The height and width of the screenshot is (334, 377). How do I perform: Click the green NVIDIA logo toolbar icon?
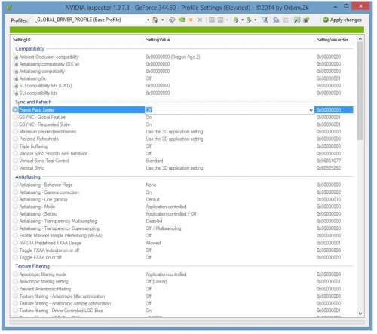click(182, 20)
